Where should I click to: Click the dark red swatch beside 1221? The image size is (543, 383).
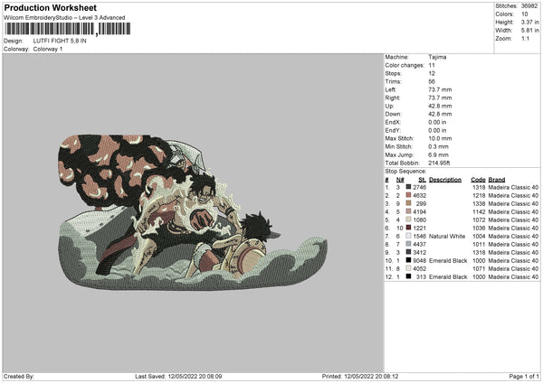pos(408,228)
